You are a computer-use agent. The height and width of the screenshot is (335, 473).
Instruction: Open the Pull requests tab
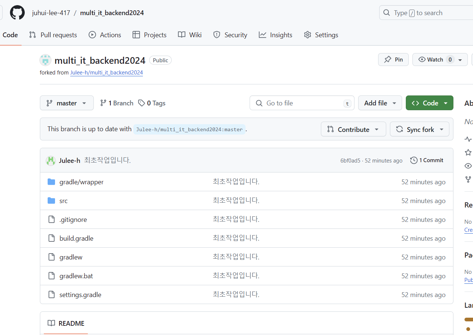[x=53, y=35]
